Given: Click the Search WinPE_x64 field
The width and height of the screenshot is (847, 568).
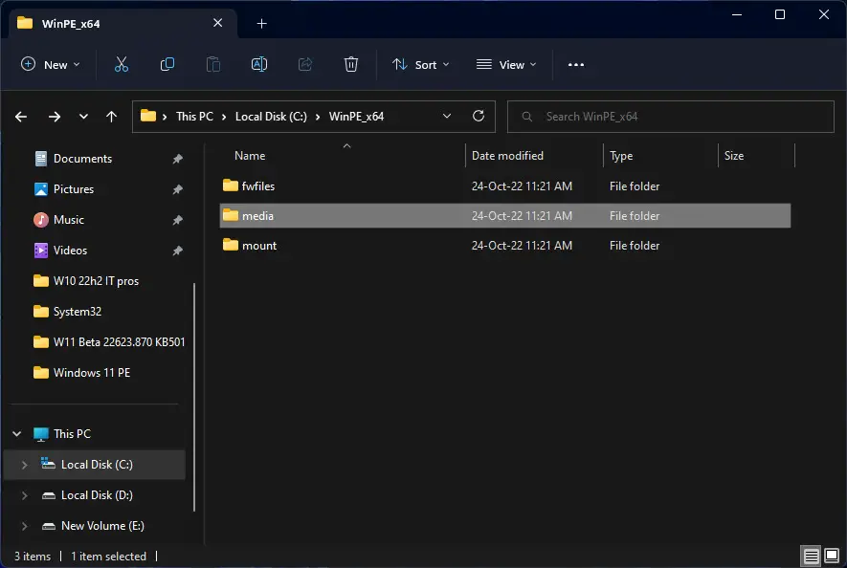Looking at the screenshot, I should 670,117.
